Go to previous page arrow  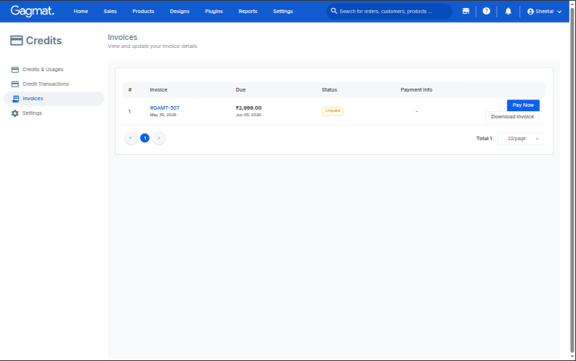coord(131,138)
